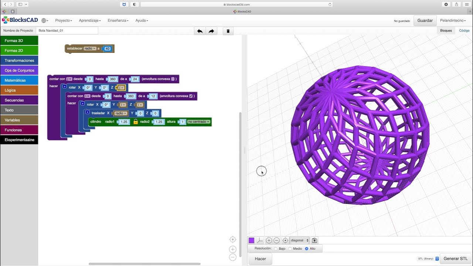The width and height of the screenshot is (473, 266).
Task: Open i variable dropdown in inner contar block
Action: click(87, 96)
